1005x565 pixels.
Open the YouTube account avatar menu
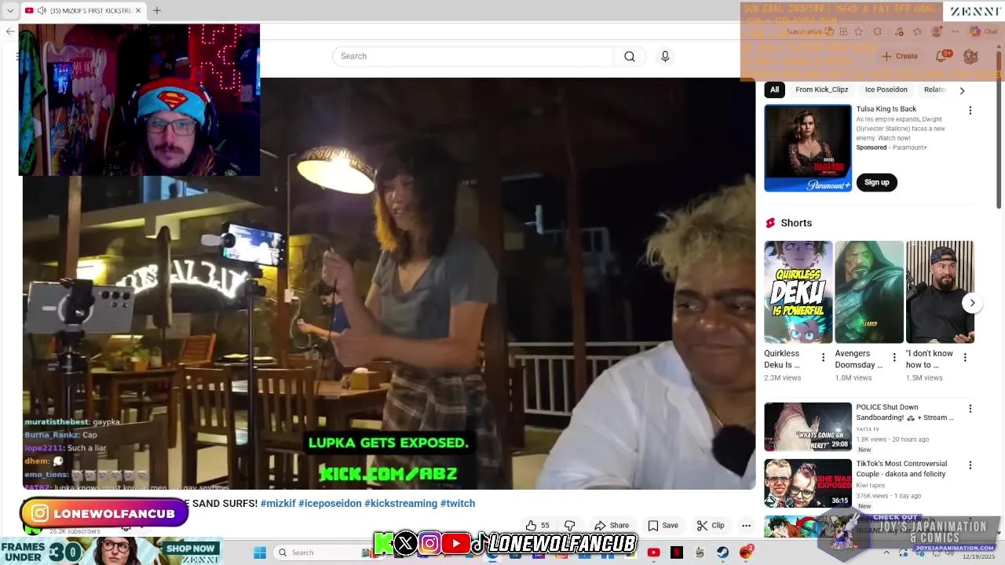970,56
